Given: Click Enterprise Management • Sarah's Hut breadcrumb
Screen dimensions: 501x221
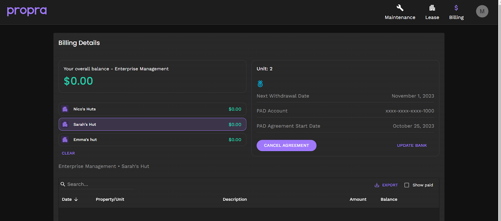Looking at the screenshot, I should click(x=104, y=167).
